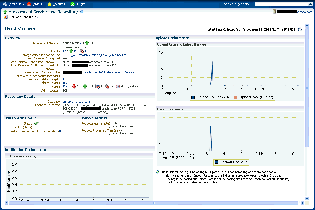The width and height of the screenshot is (315, 210).
Task: Open the Agents total 17 link
Action: (64, 51)
